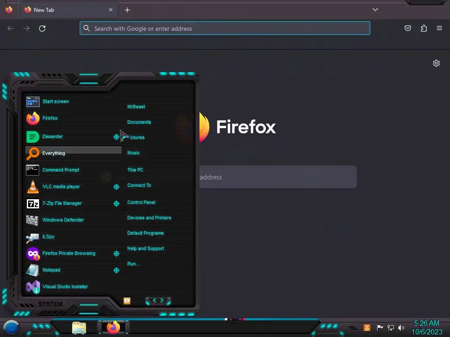This screenshot has width=450, height=337.
Task: Open Firefox application hamburger menu
Action: point(439,28)
